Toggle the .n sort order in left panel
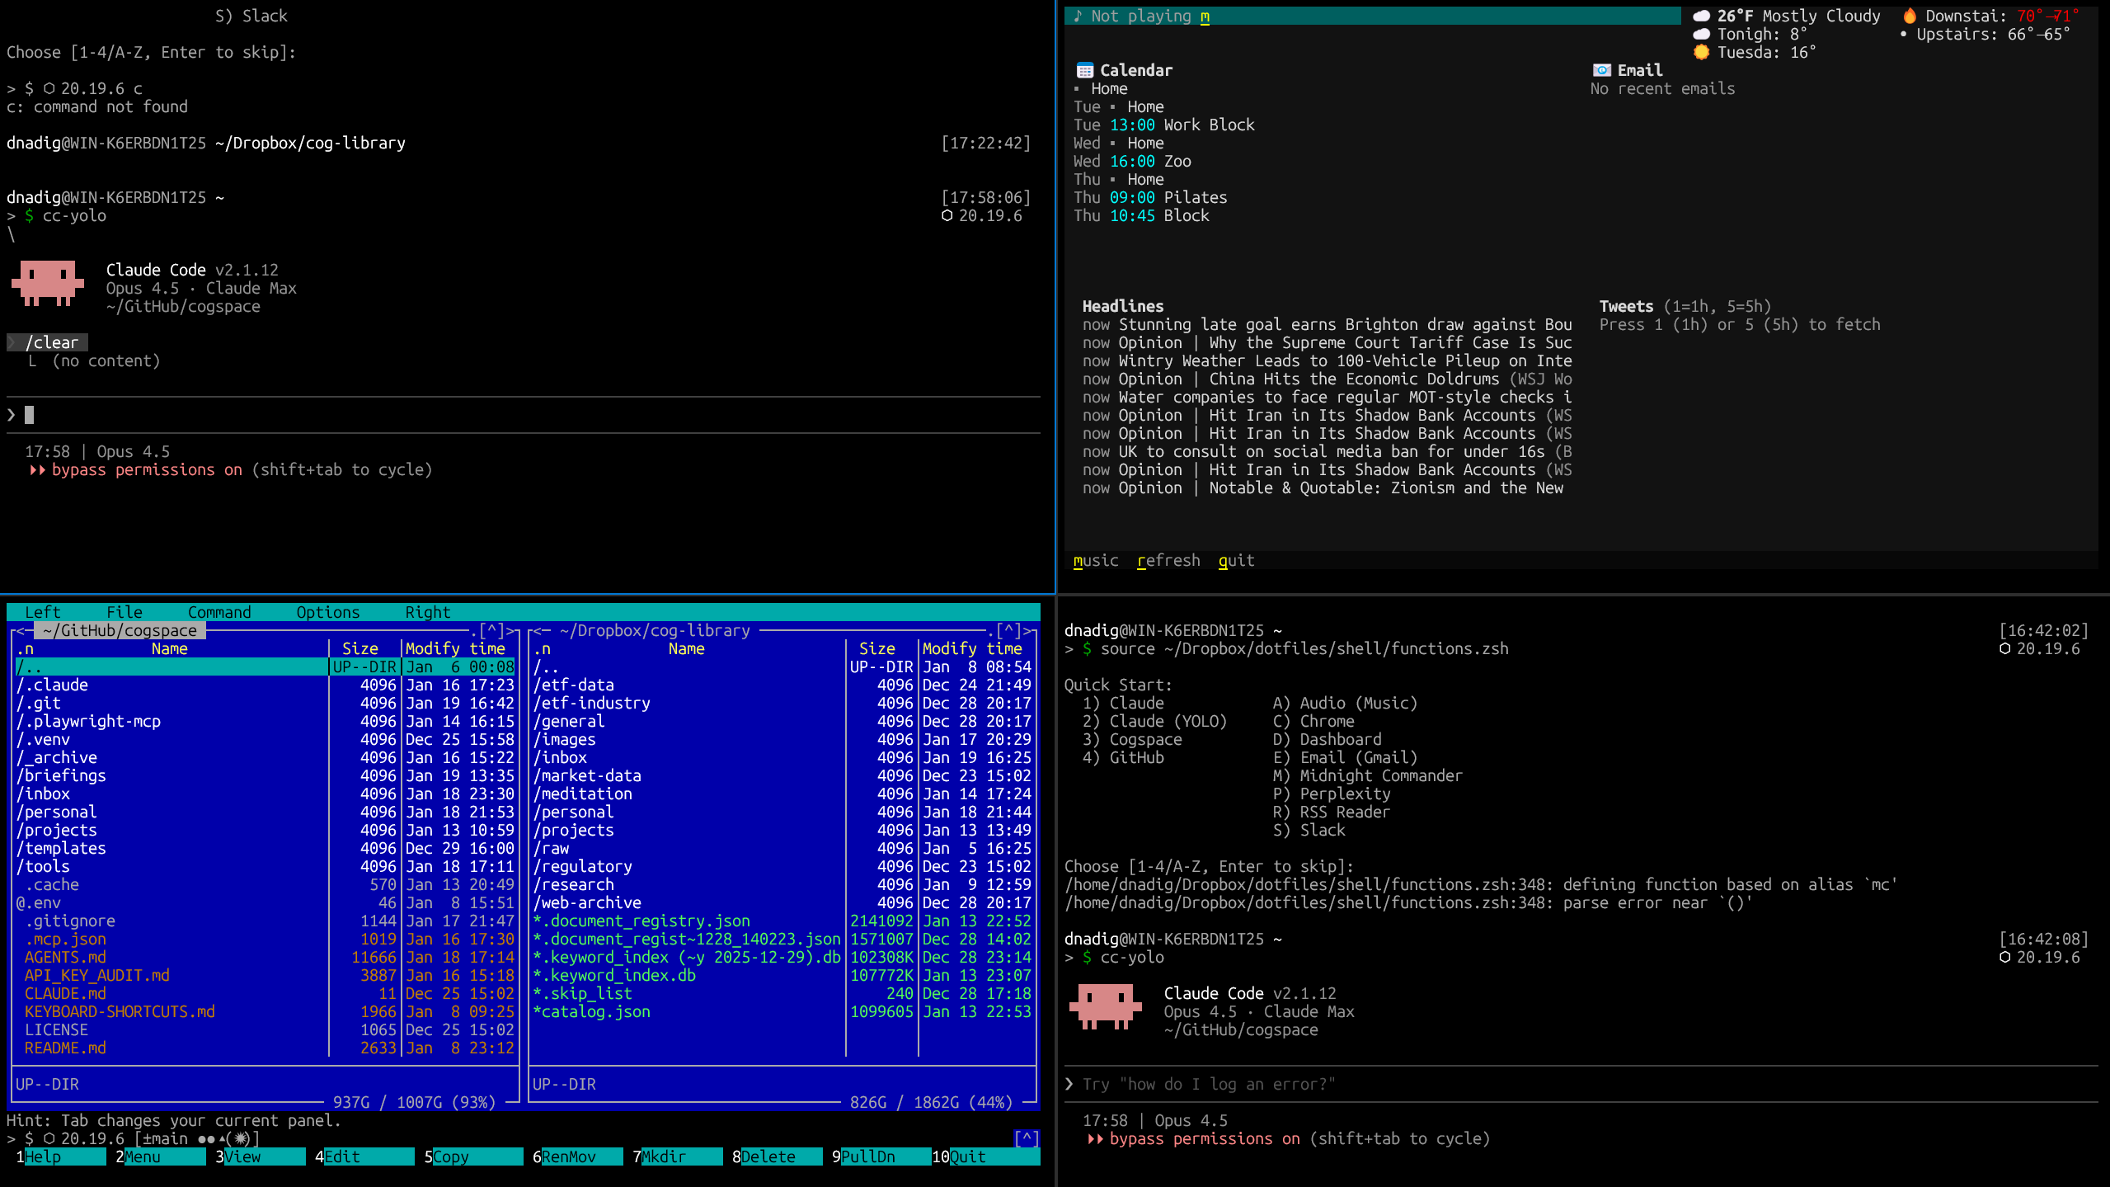The image size is (2110, 1187). [x=26, y=649]
